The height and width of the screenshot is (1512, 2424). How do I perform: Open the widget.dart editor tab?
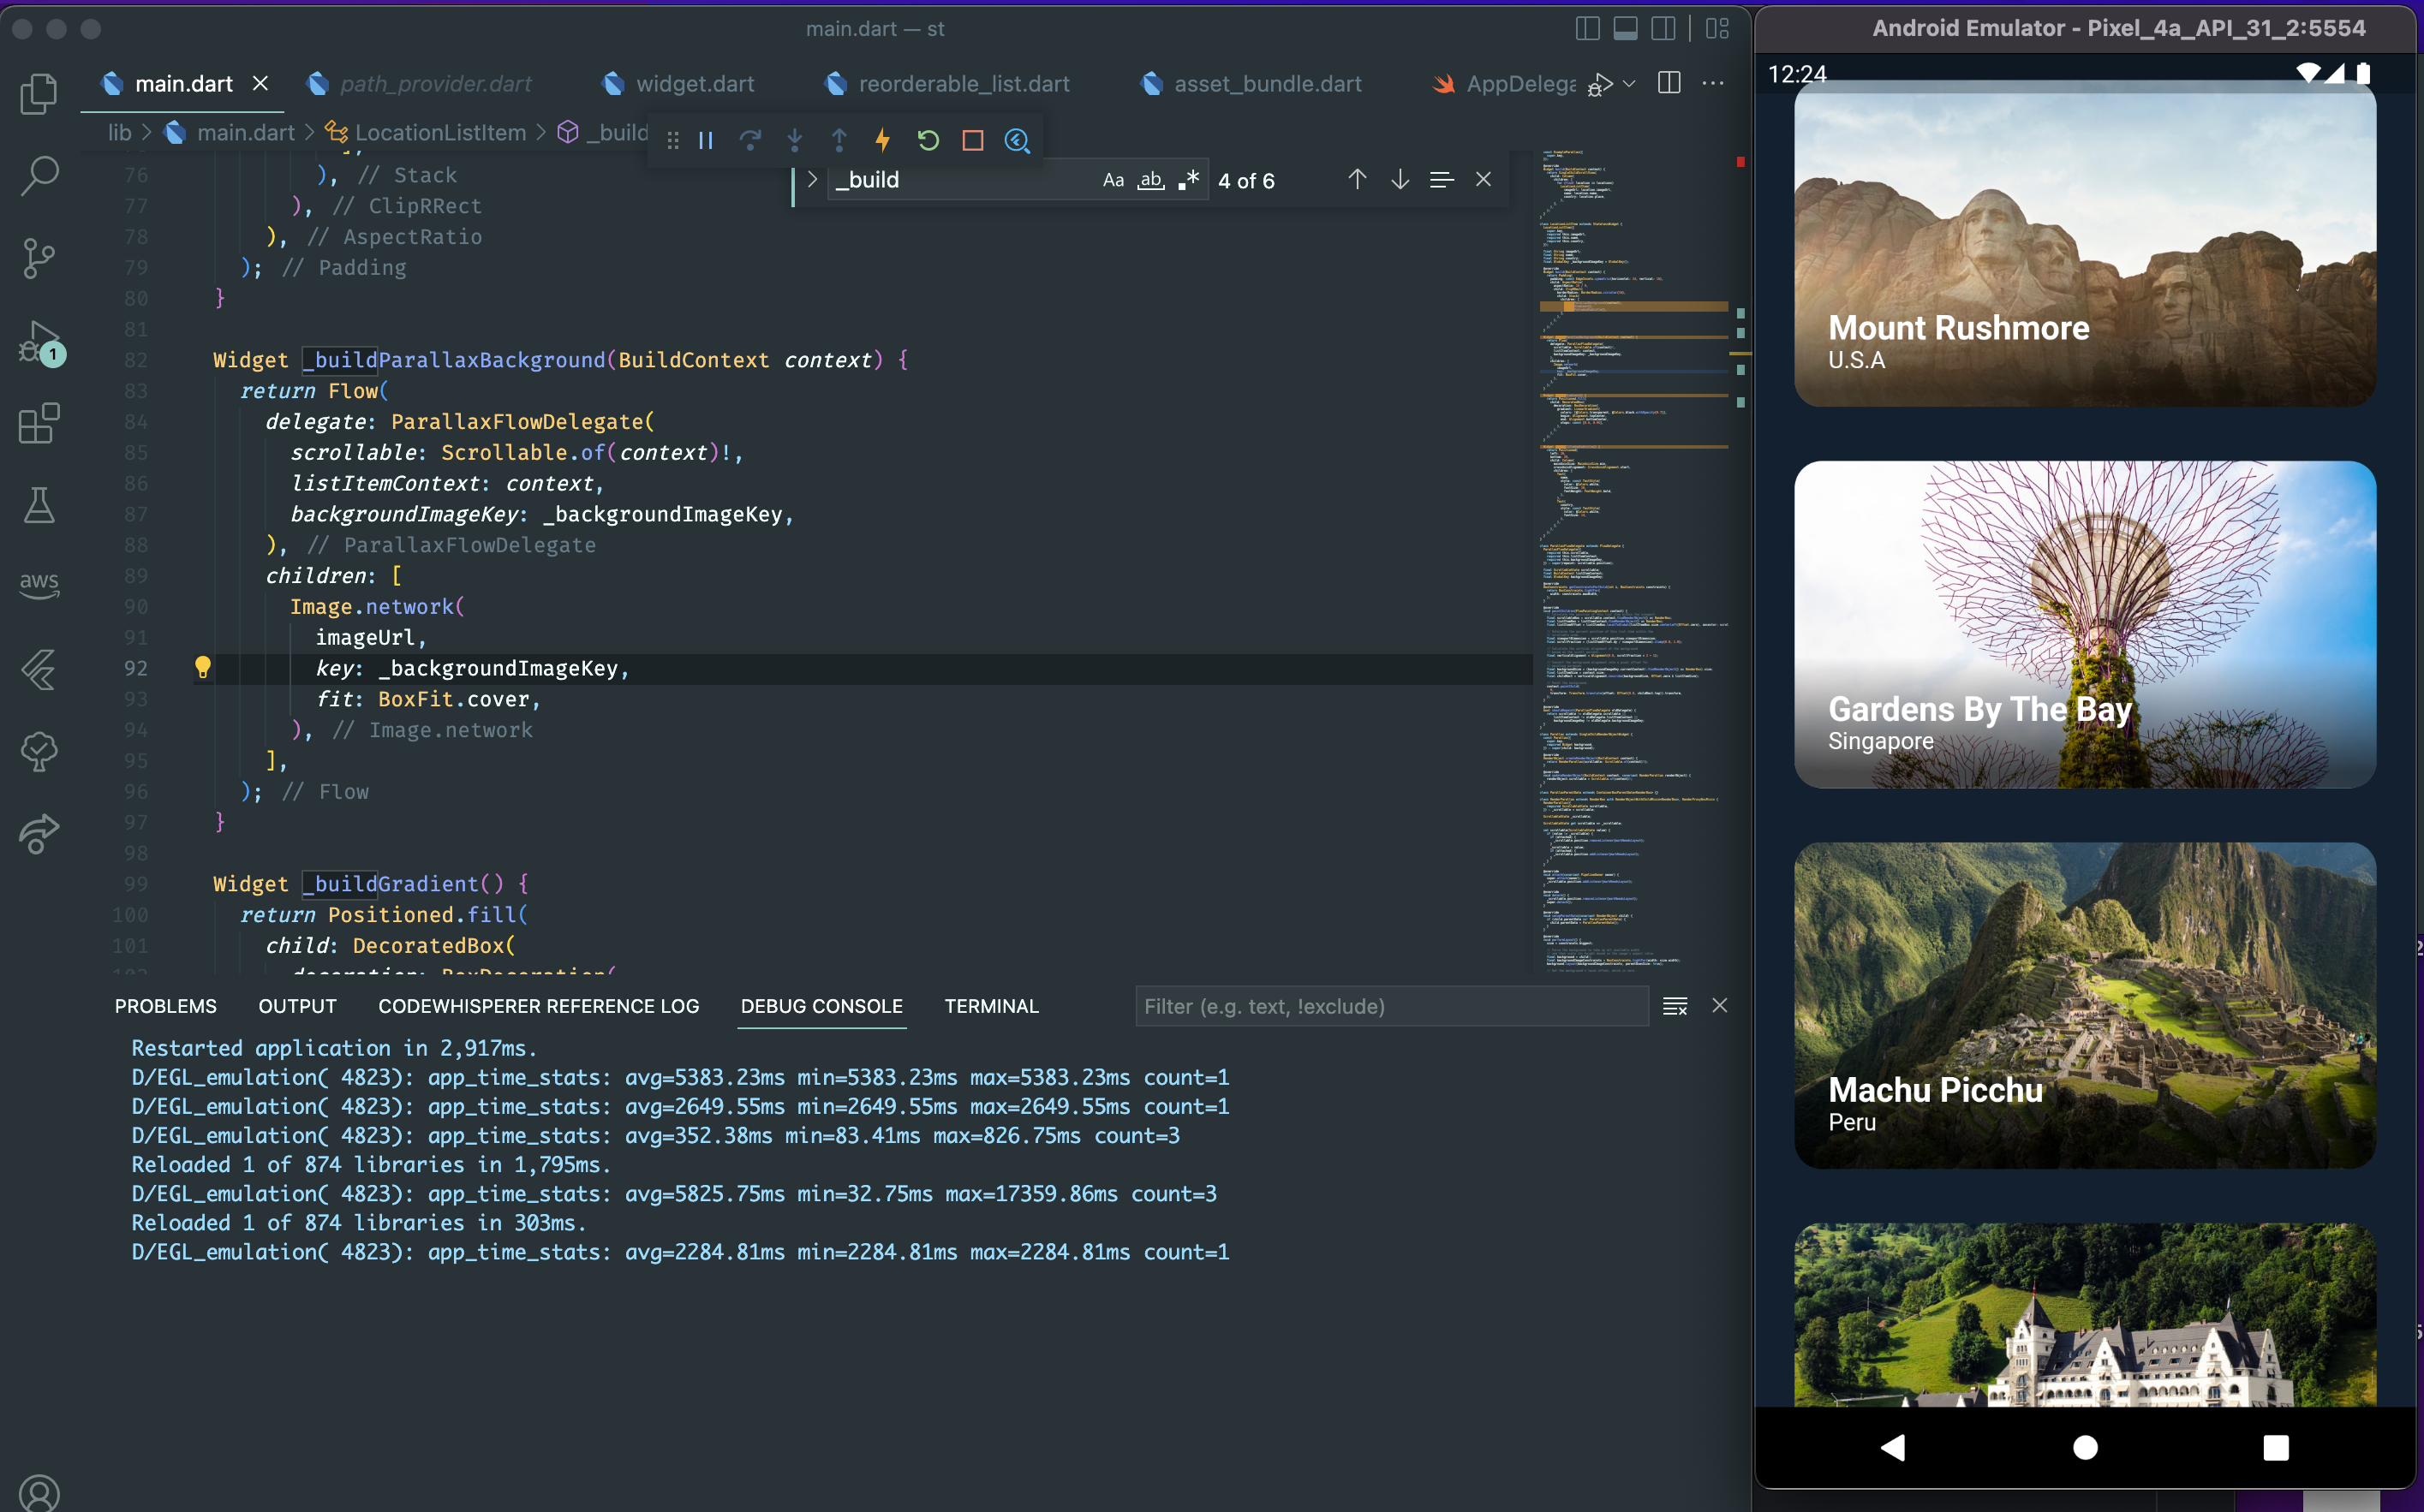tap(695, 84)
